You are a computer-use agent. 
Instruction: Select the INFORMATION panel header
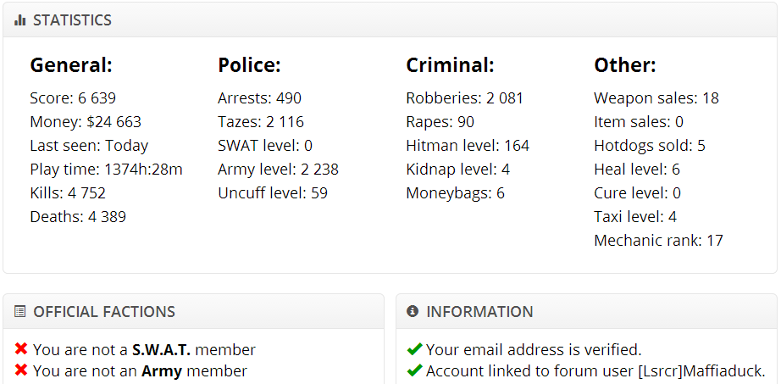(587, 311)
